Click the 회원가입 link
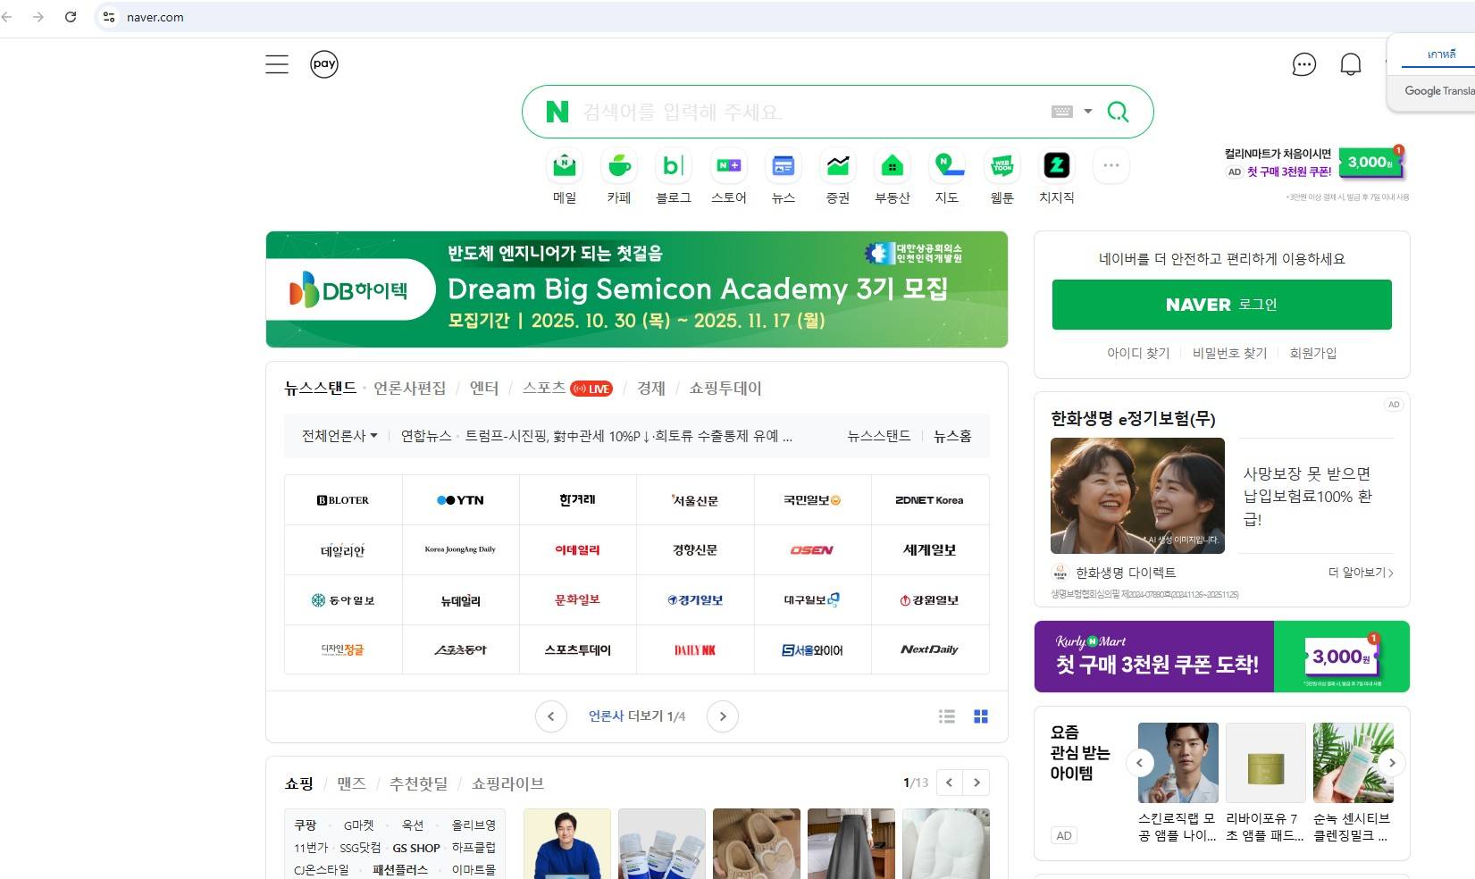 pyautogui.click(x=1312, y=353)
